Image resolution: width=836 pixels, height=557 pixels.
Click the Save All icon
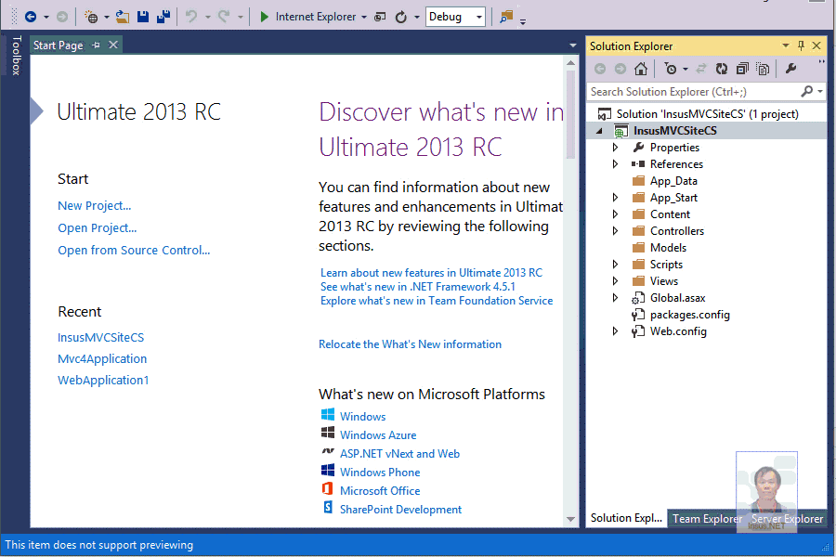point(163,17)
